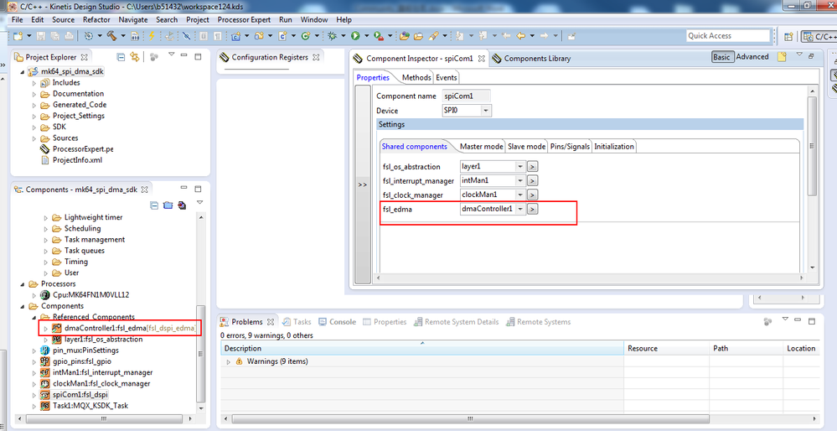Click the New Source Folder icon
The width and height of the screenshot is (837, 431).
click(259, 36)
